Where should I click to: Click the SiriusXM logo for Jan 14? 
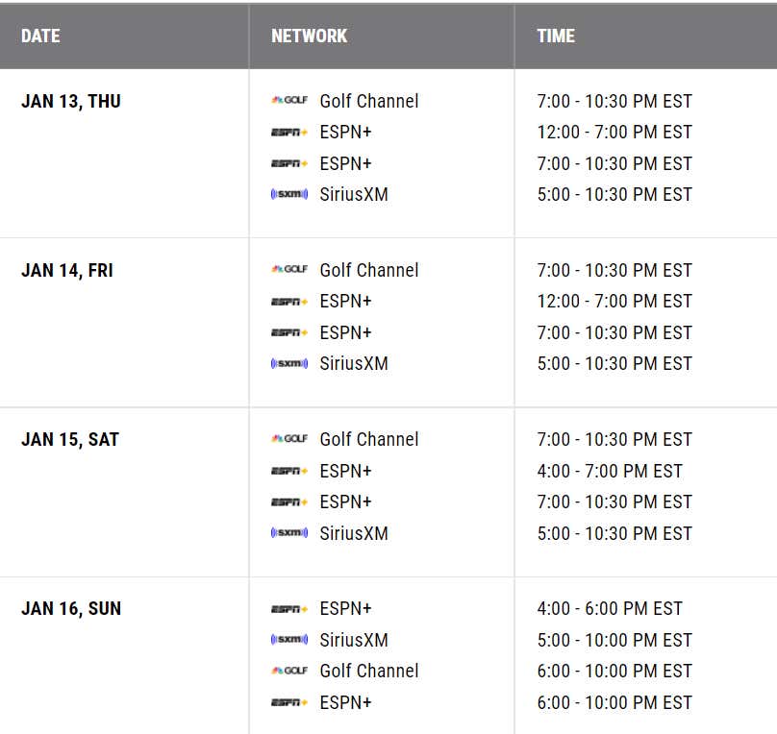point(289,363)
